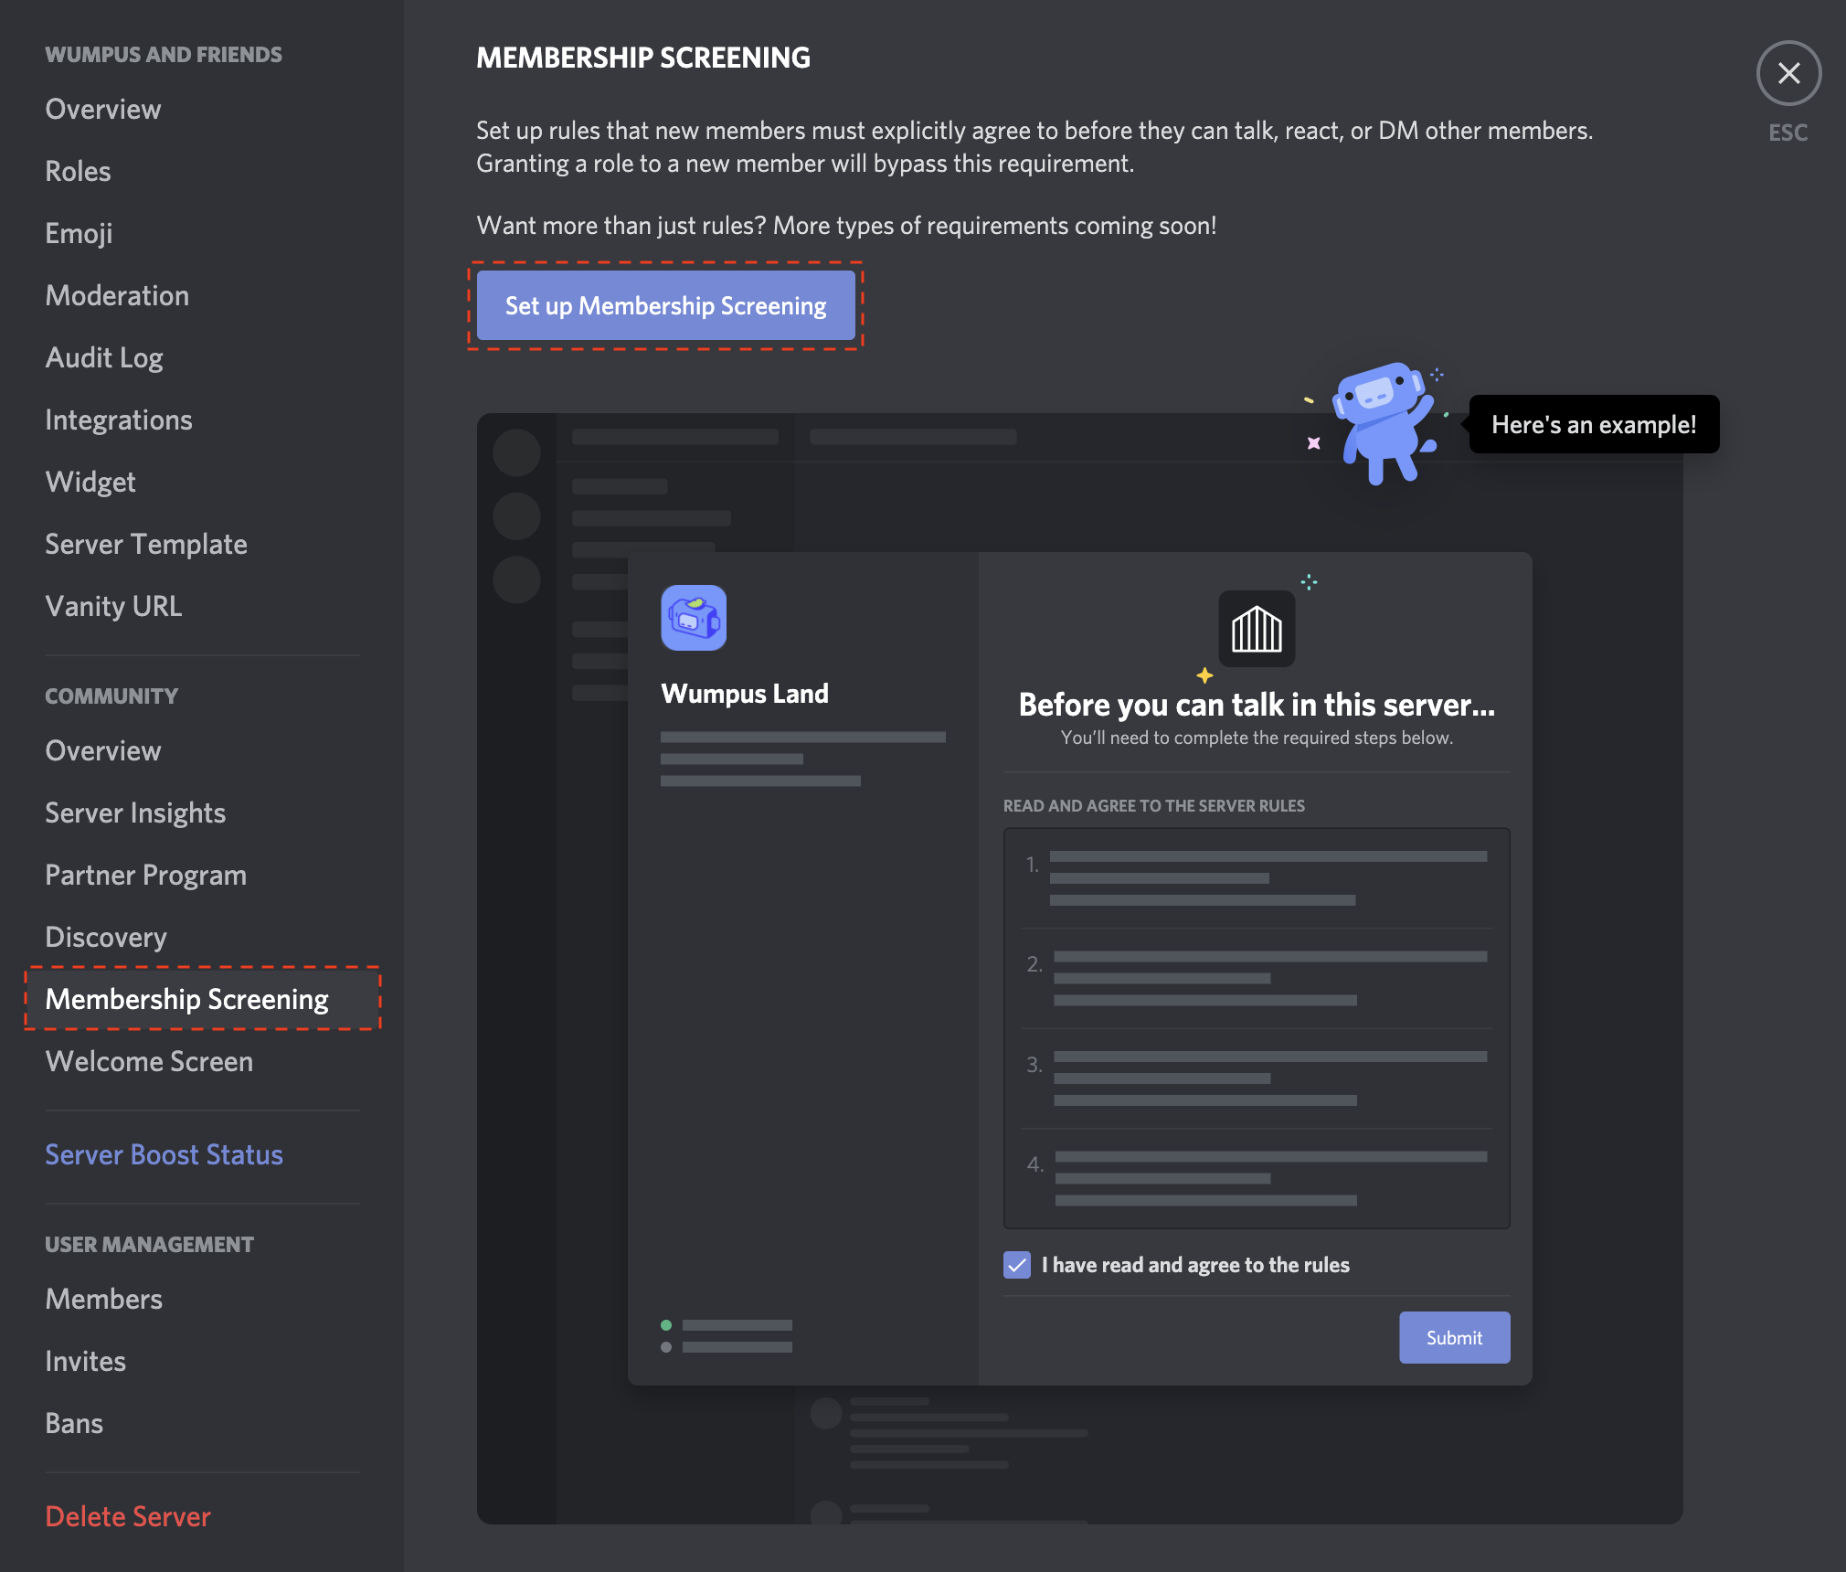Click the 'Set up Membership Screening' button
Image resolution: width=1846 pixels, height=1572 pixels.
point(667,304)
